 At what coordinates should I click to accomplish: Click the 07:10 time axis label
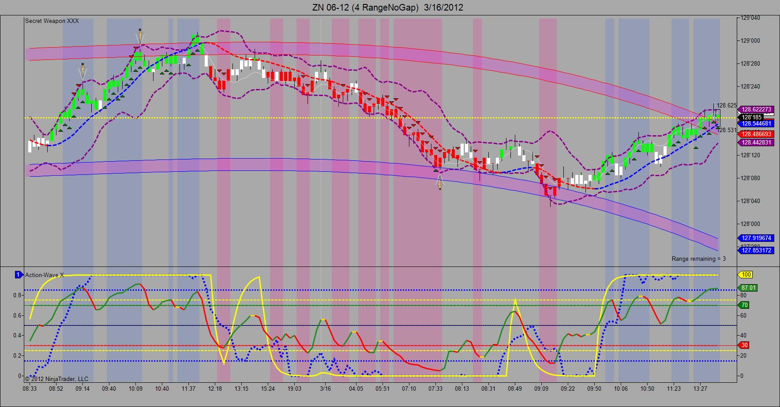tap(409, 389)
